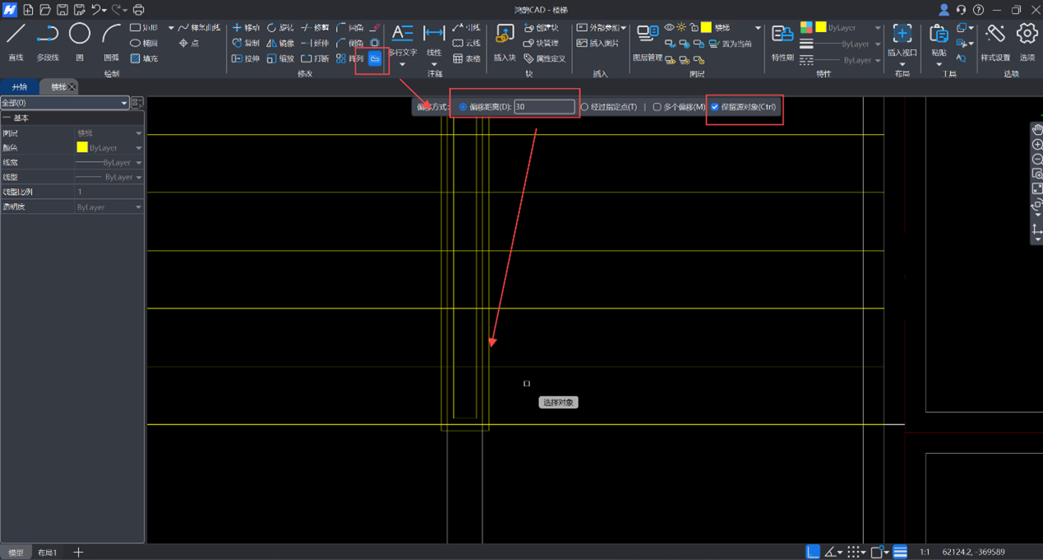Click the offset distance input field
This screenshot has width=1043, height=560.
point(544,107)
